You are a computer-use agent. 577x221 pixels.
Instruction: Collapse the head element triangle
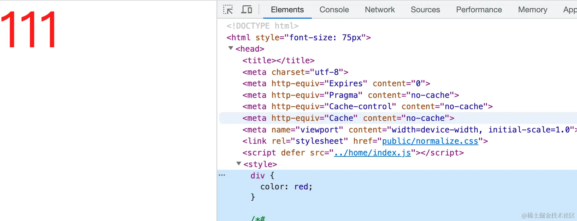pyautogui.click(x=231, y=48)
